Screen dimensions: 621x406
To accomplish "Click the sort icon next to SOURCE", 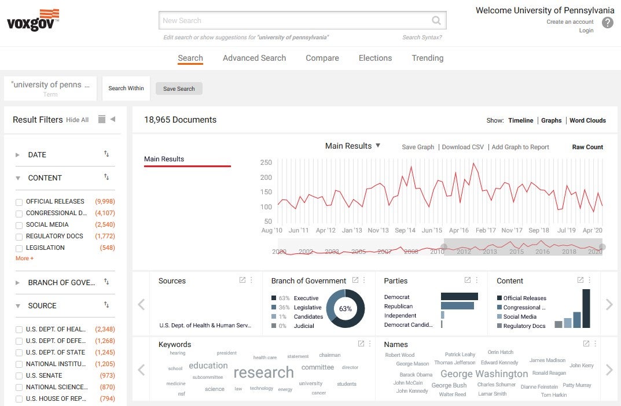I will click(x=106, y=305).
